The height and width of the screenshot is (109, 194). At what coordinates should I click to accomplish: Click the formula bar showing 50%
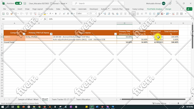pyautogui.click(x=119, y=19)
